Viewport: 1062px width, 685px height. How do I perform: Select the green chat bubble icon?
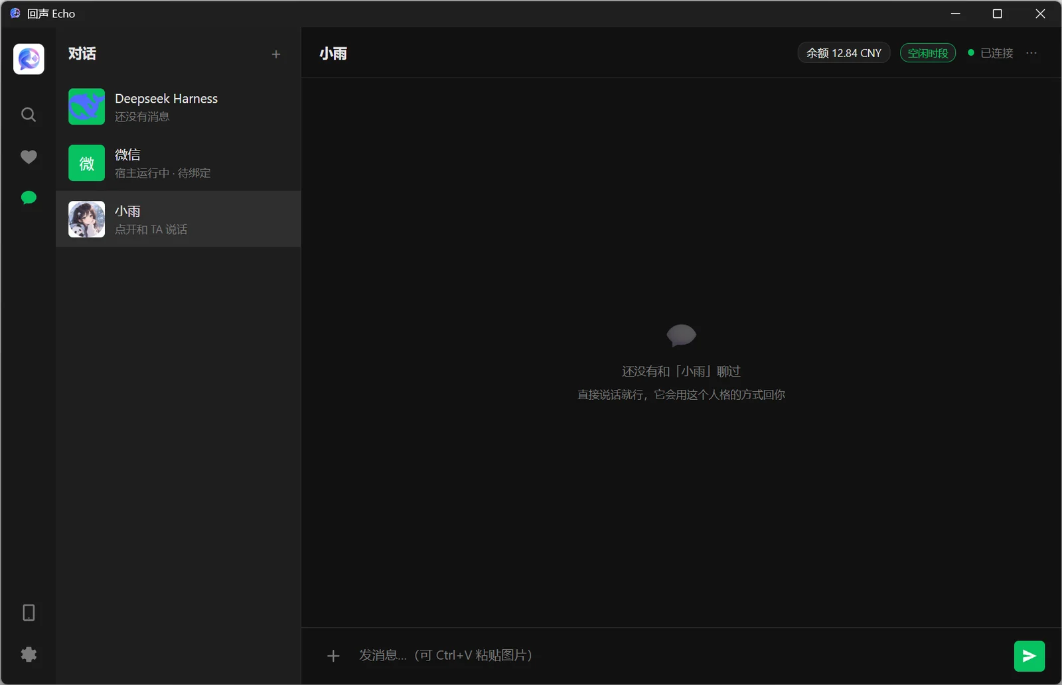click(x=29, y=198)
